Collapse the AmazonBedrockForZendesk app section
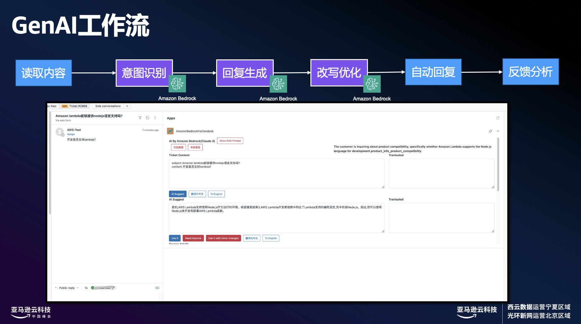Image resolution: width=581 pixels, height=324 pixels. pyautogui.click(x=498, y=131)
